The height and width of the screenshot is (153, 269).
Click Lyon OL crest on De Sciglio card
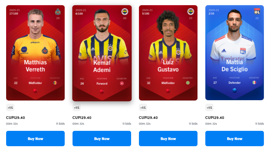[257, 11]
